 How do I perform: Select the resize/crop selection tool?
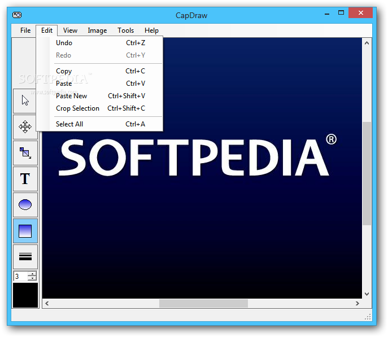[x=25, y=153]
